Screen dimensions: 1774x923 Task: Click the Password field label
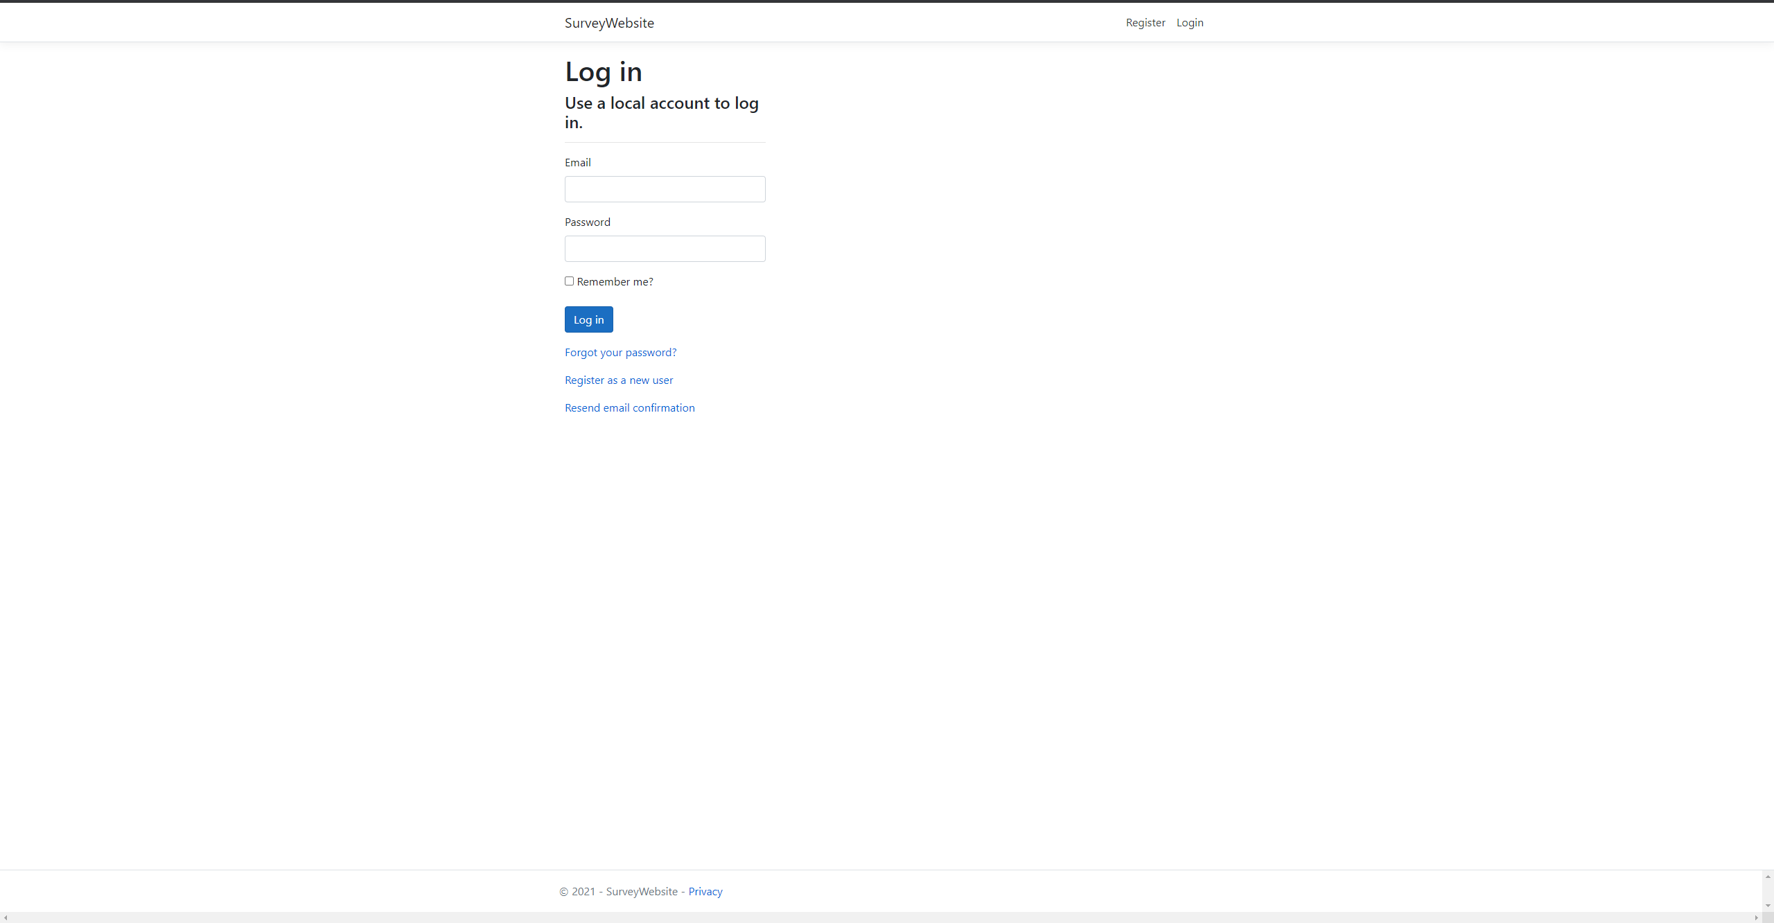587,222
